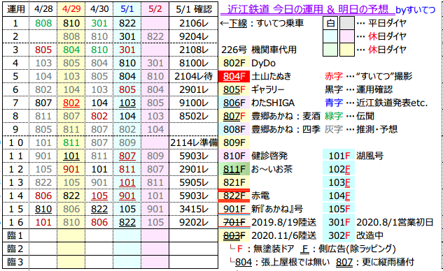
Task: Click the 9202レ confirmation cell
Action: pyautogui.click(x=194, y=222)
